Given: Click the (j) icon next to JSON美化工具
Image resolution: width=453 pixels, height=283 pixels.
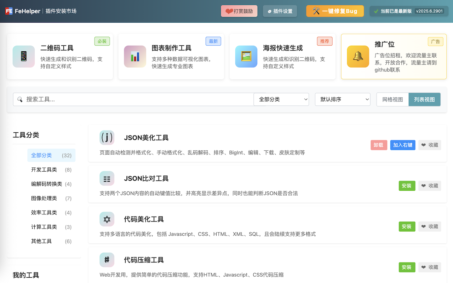Looking at the screenshot, I should pos(107,138).
